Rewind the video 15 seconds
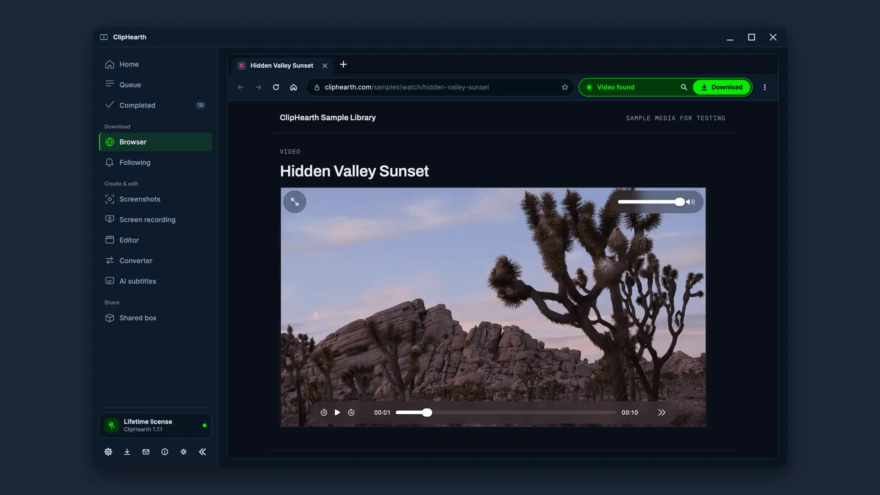Screen dimensions: 880x495 [x=324, y=412]
